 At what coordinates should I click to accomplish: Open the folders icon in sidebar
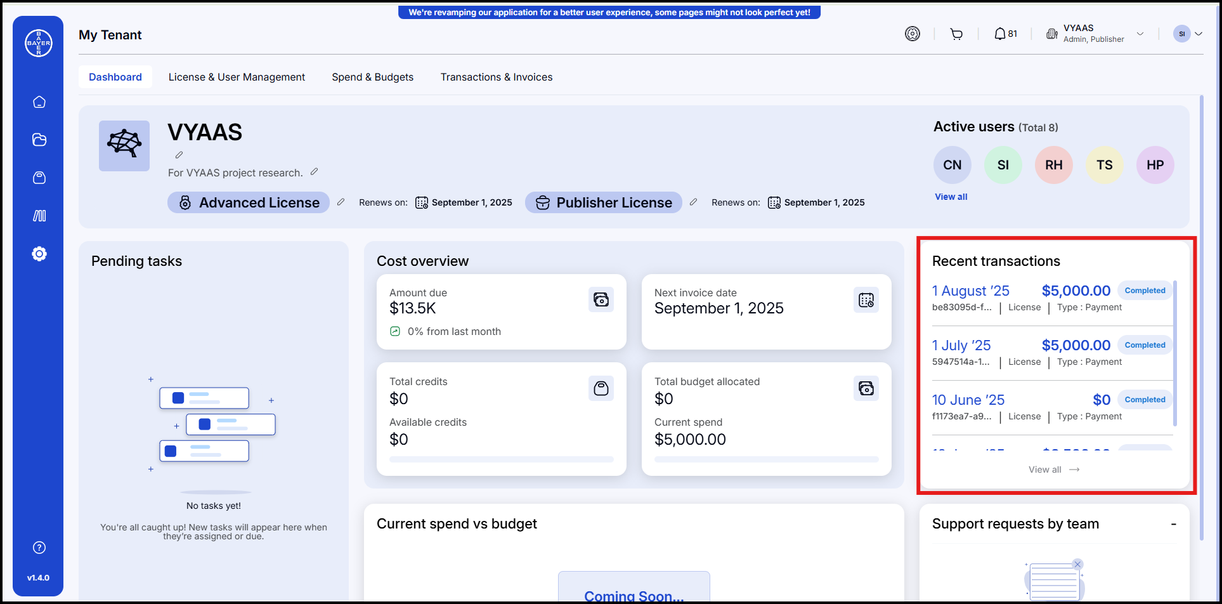[x=39, y=140]
